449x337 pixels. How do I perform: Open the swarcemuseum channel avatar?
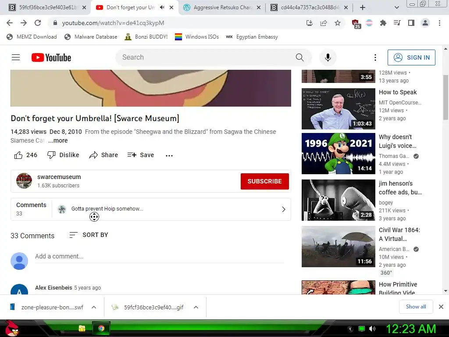pos(24,181)
